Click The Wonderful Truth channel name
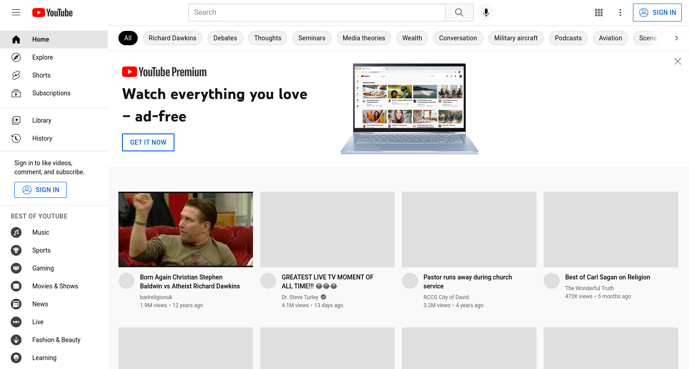Image resolution: width=689 pixels, height=369 pixels. click(589, 288)
